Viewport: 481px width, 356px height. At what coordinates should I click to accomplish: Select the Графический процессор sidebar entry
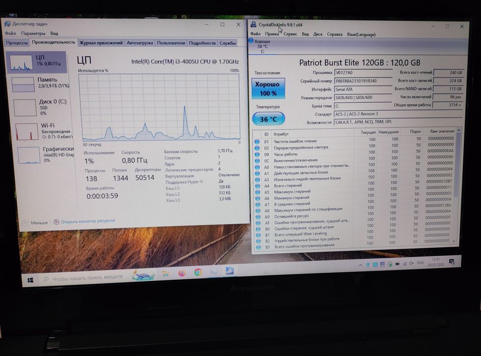coord(45,155)
